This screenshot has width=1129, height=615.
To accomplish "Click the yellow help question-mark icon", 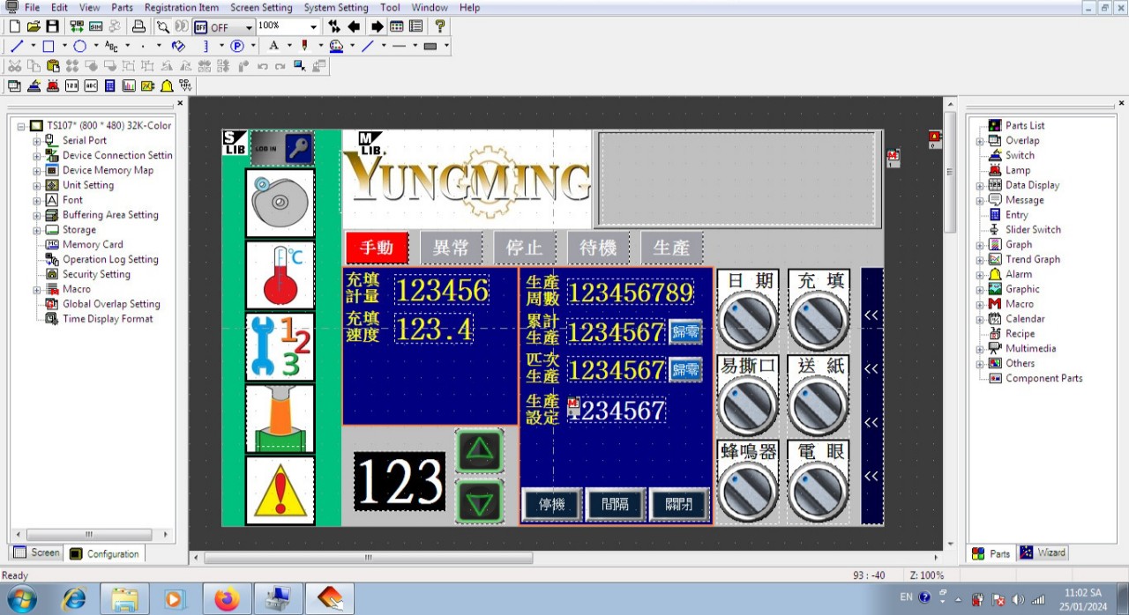I will pyautogui.click(x=440, y=26).
